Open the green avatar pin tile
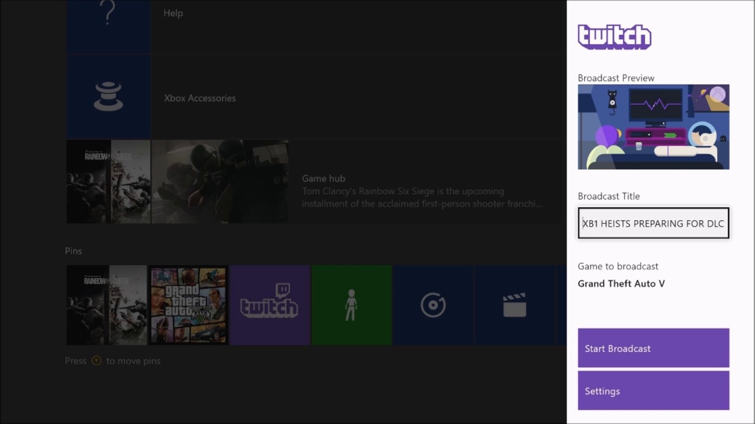755x424 pixels. click(352, 305)
